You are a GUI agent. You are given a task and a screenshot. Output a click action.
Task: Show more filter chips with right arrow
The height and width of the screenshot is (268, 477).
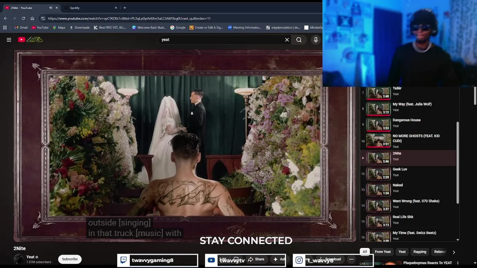click(454, 252)
